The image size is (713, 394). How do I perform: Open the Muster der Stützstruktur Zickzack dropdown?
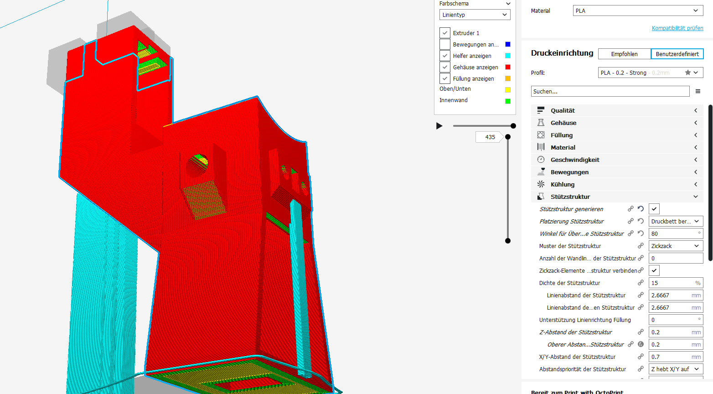(676, 246)
